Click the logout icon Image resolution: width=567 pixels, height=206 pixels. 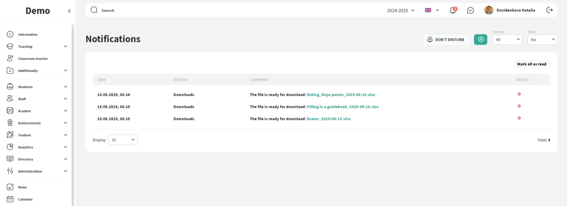point(549,10)
